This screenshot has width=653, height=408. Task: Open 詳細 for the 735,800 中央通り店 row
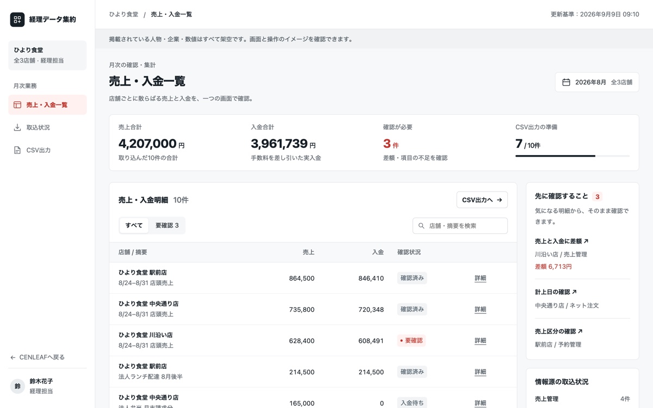[480, 310]
